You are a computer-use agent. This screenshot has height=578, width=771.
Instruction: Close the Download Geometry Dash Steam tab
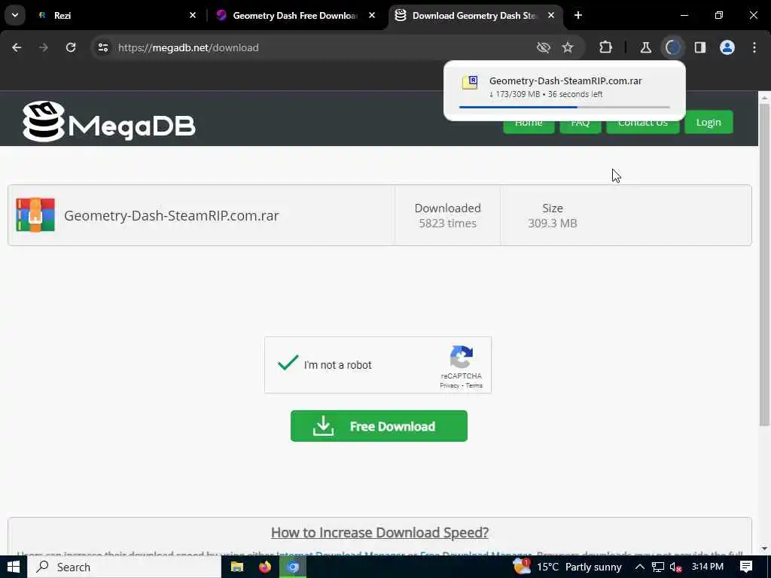click(551, 15)
